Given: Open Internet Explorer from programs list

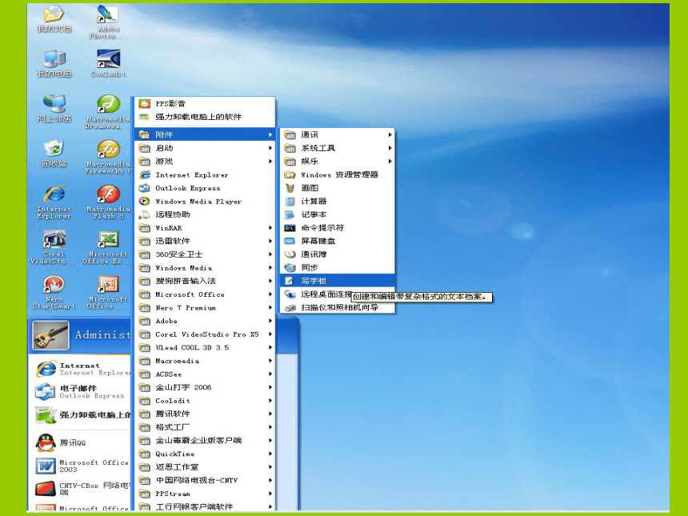Looking at the screenshot, I should tap(205, 174).
